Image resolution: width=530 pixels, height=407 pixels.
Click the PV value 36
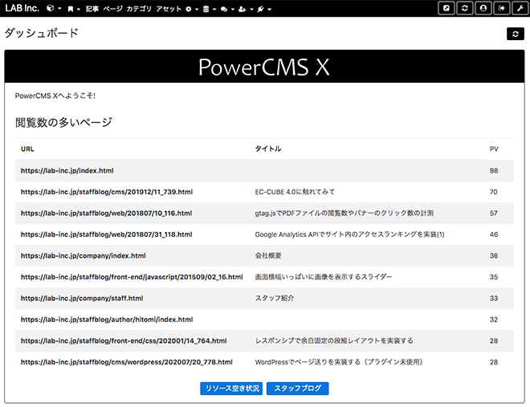[x=494, y=256]
